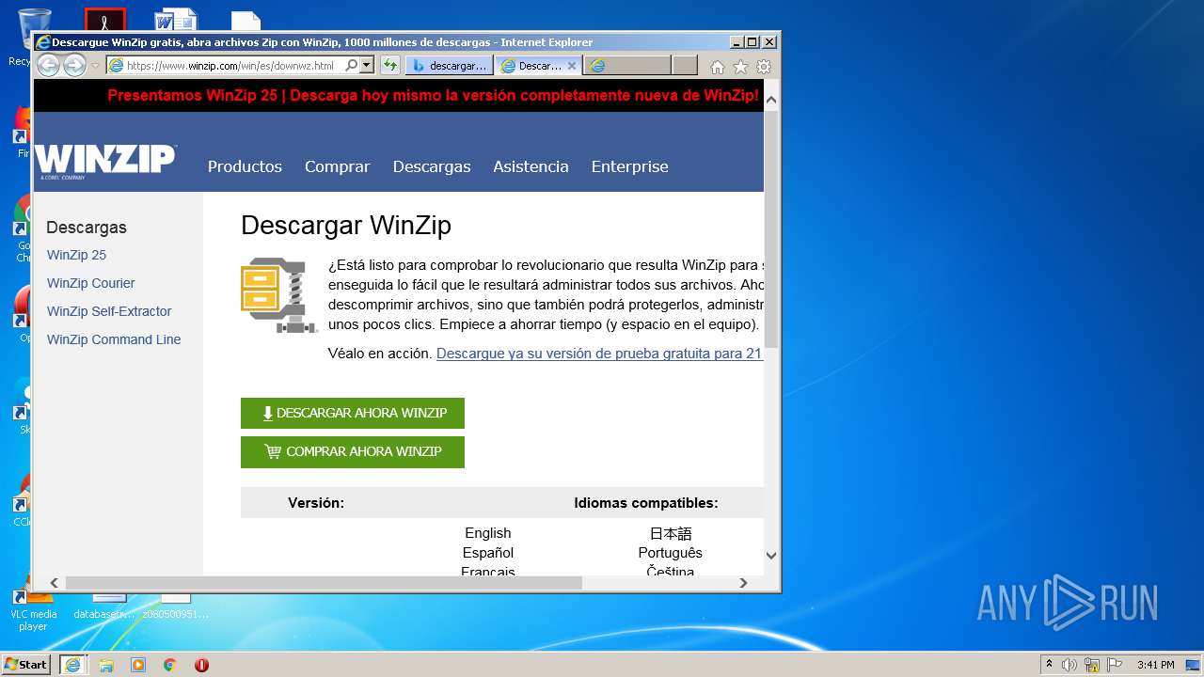The width and height of the screenshot is (1204, 677).
Task: Click the COMPRAR AHORA WINZIP button
Action: [x=353, y=451]
